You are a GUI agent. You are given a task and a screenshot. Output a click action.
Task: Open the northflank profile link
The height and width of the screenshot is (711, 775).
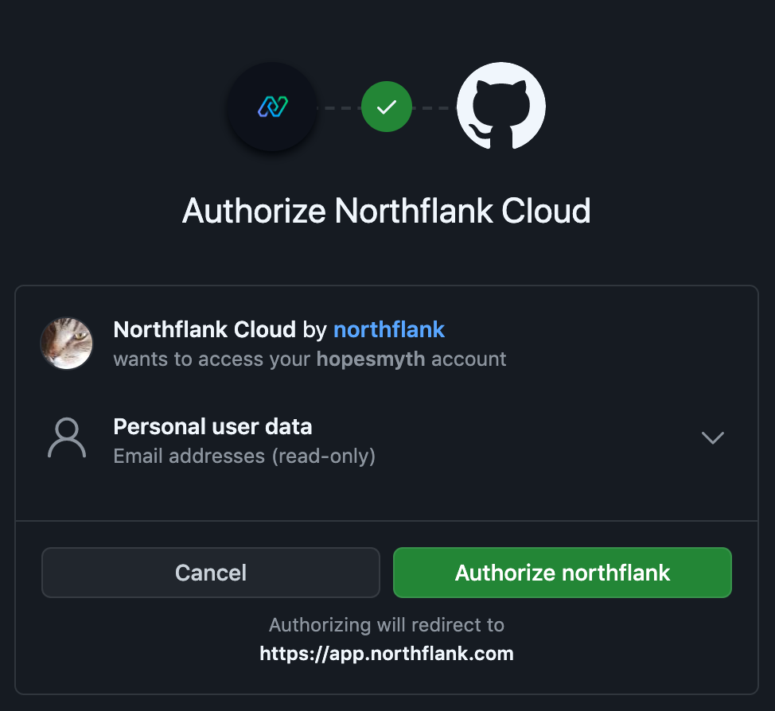click(389, 328)
